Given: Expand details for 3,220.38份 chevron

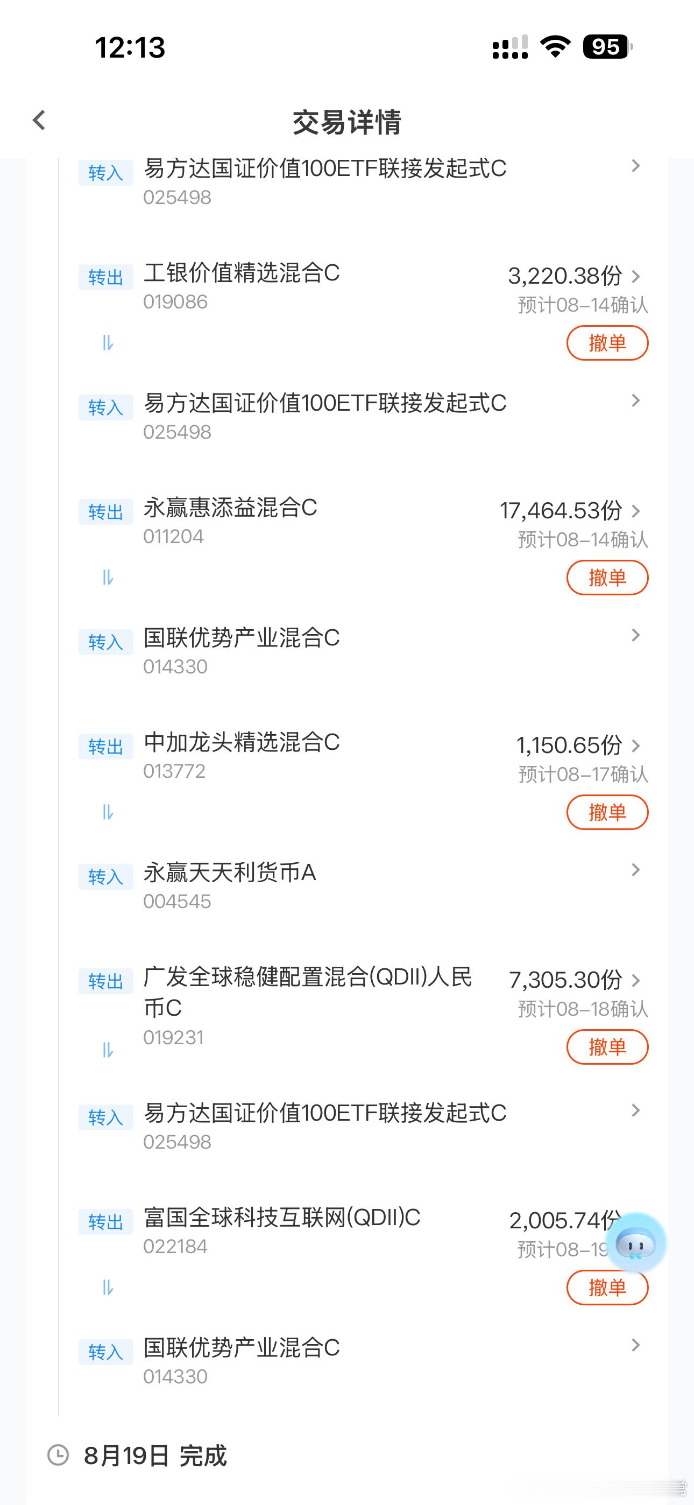Looking at the screenshot, I should click(636, 276).
